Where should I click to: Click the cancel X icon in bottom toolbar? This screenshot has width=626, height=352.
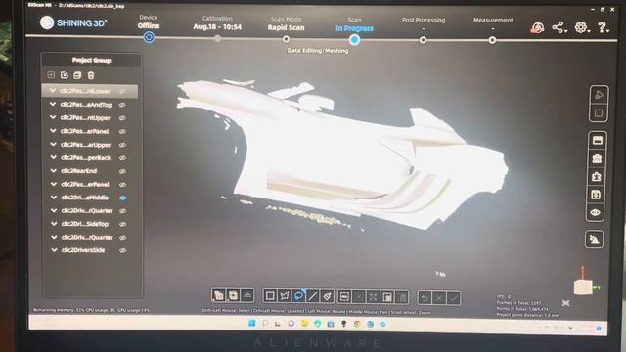[x=439, y=297]
